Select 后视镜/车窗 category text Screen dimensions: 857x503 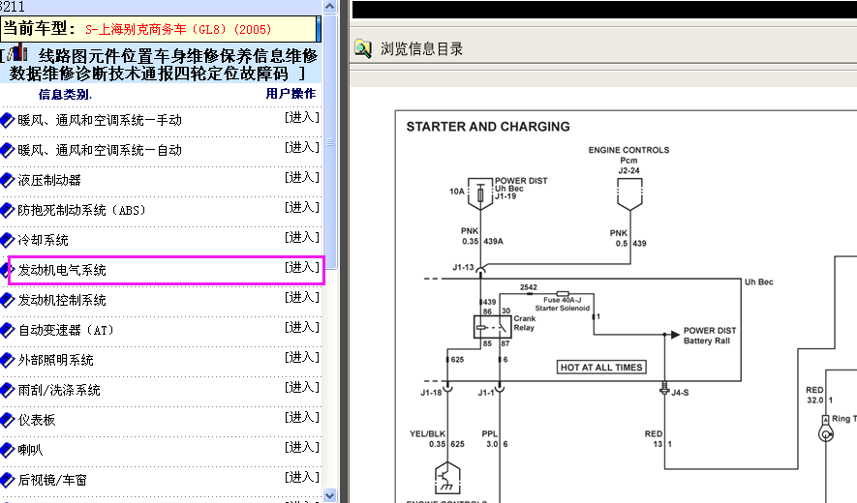click(x=52, y=481)
